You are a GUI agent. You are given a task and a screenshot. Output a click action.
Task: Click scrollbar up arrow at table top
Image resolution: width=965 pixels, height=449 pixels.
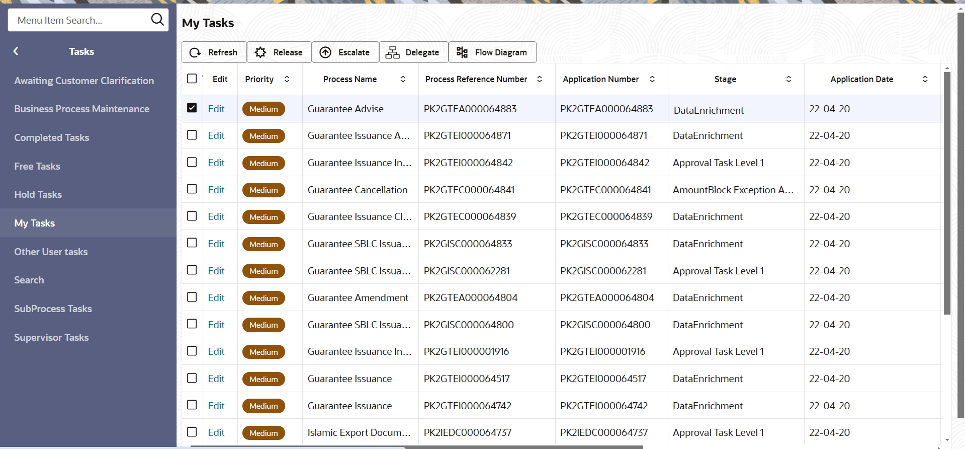tap(947, 68)
